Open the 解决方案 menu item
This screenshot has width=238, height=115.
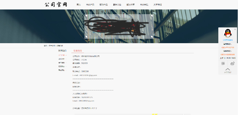(130, 5)
